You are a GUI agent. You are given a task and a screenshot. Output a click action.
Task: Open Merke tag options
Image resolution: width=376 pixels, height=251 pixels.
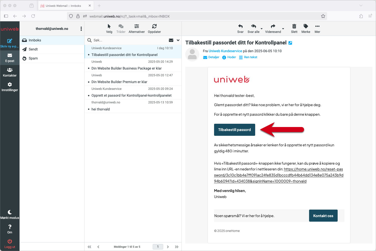click(306, 29)
